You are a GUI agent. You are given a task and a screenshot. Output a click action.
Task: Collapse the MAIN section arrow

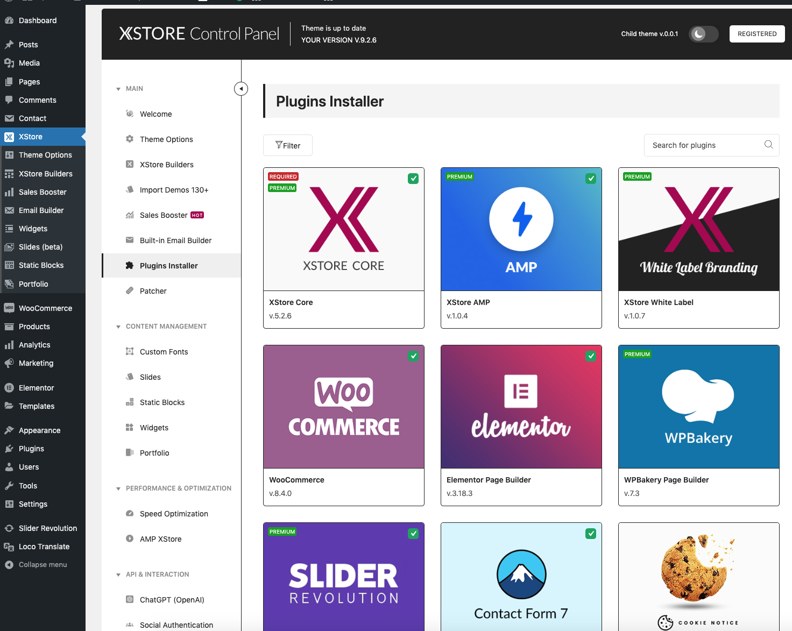click(118, 89)
